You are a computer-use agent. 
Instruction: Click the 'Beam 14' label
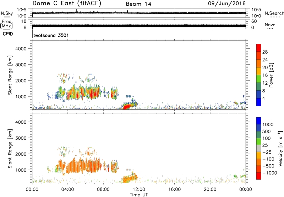tap(138, 4)
